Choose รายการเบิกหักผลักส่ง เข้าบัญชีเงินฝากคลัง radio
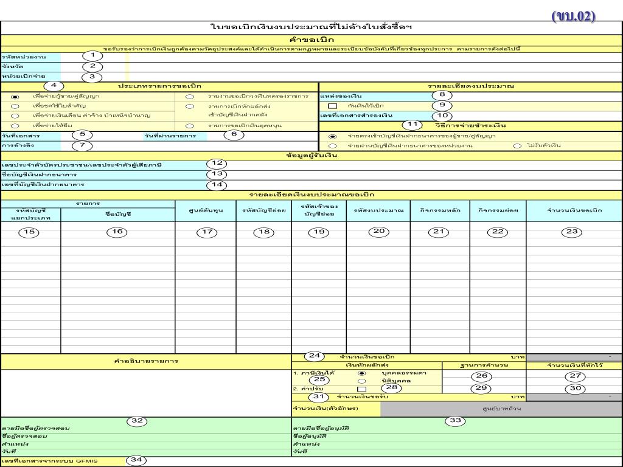 [x=190, y=106]
